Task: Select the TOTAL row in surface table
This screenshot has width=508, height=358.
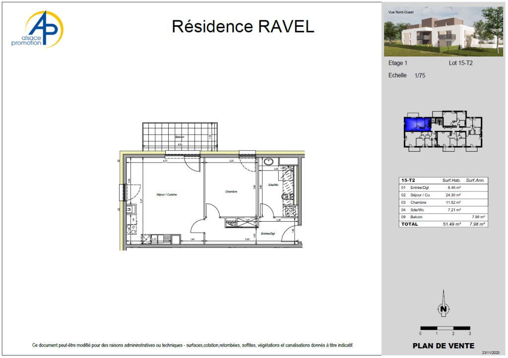Action: point(443,224)
